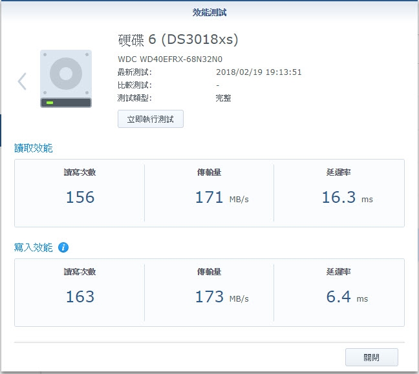Select write latency value 6.4
Viewport: 419px width, 374px height.
point(338,296)
